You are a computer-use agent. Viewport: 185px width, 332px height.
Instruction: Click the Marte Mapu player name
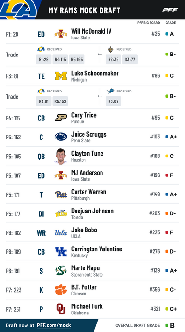coord(85,268)
